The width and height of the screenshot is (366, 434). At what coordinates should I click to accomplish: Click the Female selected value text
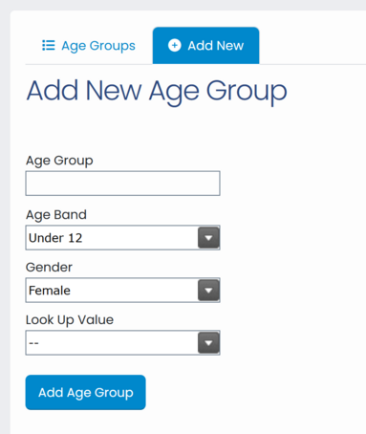(50, 291)
